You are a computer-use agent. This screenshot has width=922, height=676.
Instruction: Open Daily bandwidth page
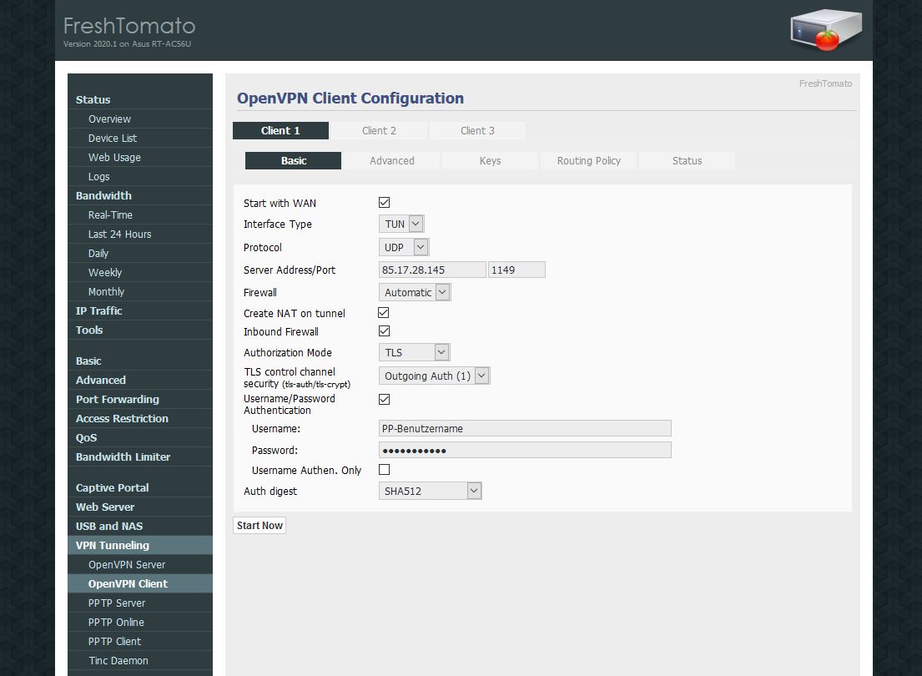[140, 253]
